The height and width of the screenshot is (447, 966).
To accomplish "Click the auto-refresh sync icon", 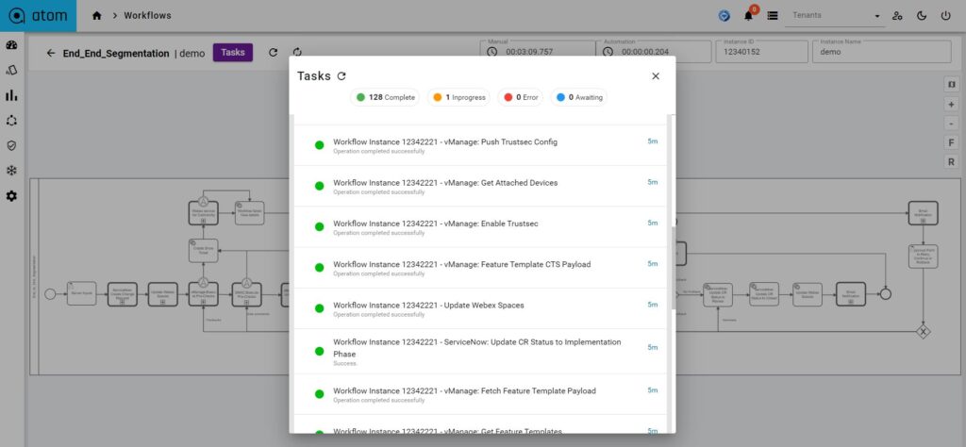I will 297,52.
